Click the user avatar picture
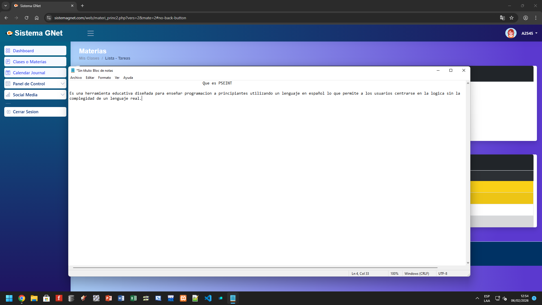Image resolution: width=542 pixels, height=305 pixels. 511,33
